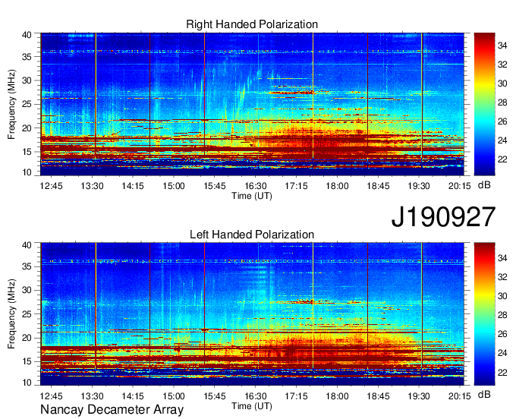Click the 10 MHz tick label on the lower plot

[x=27, y=383]
